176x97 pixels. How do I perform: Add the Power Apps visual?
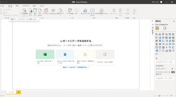[173, 51]
